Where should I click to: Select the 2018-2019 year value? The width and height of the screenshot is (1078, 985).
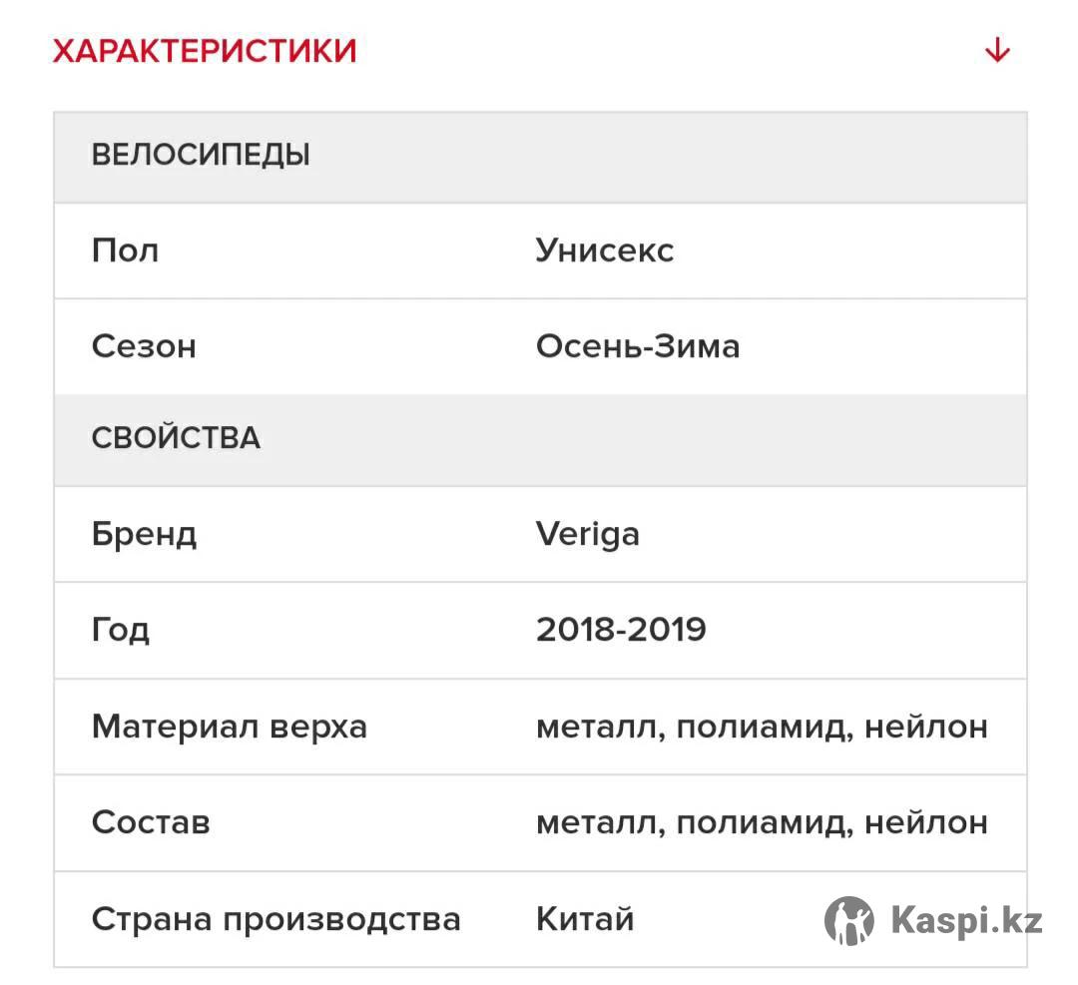(x=620, y=631)
